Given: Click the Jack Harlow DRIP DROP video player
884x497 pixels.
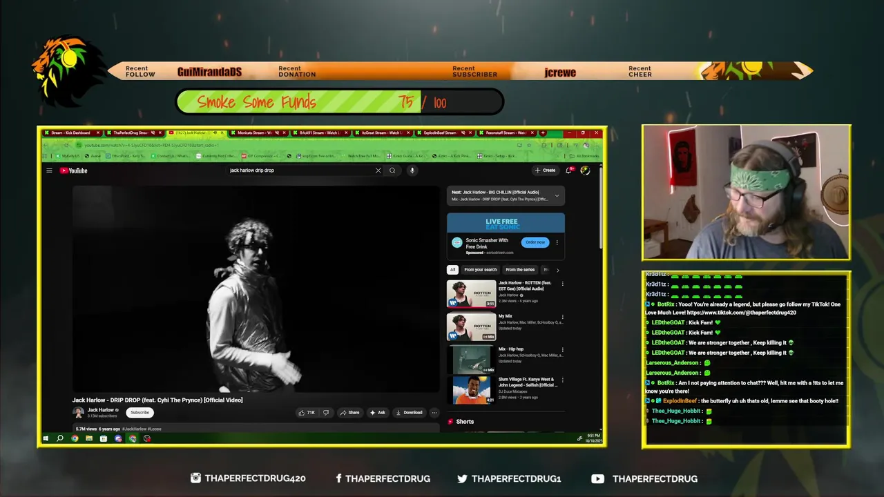Looking at the screenshot, I should click(256, 289).
